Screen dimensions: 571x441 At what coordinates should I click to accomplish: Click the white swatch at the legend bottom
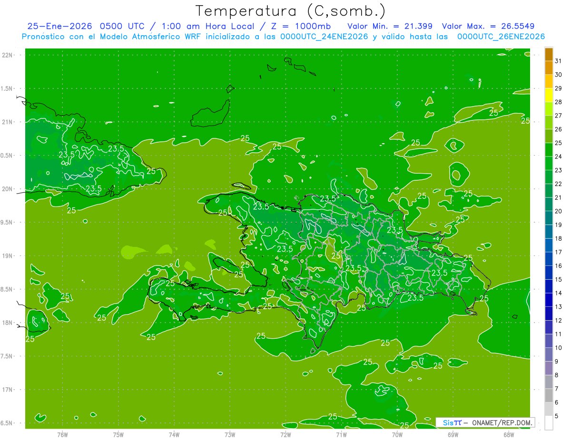pyautogui.click(x=549, y=423)
